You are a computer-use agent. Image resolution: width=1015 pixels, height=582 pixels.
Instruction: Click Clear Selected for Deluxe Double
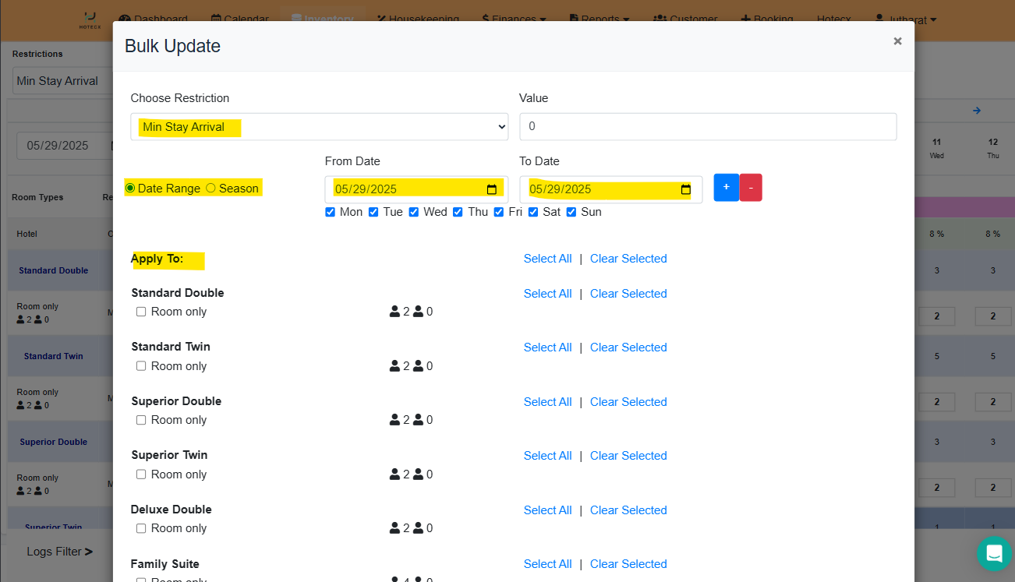[628, 510]
